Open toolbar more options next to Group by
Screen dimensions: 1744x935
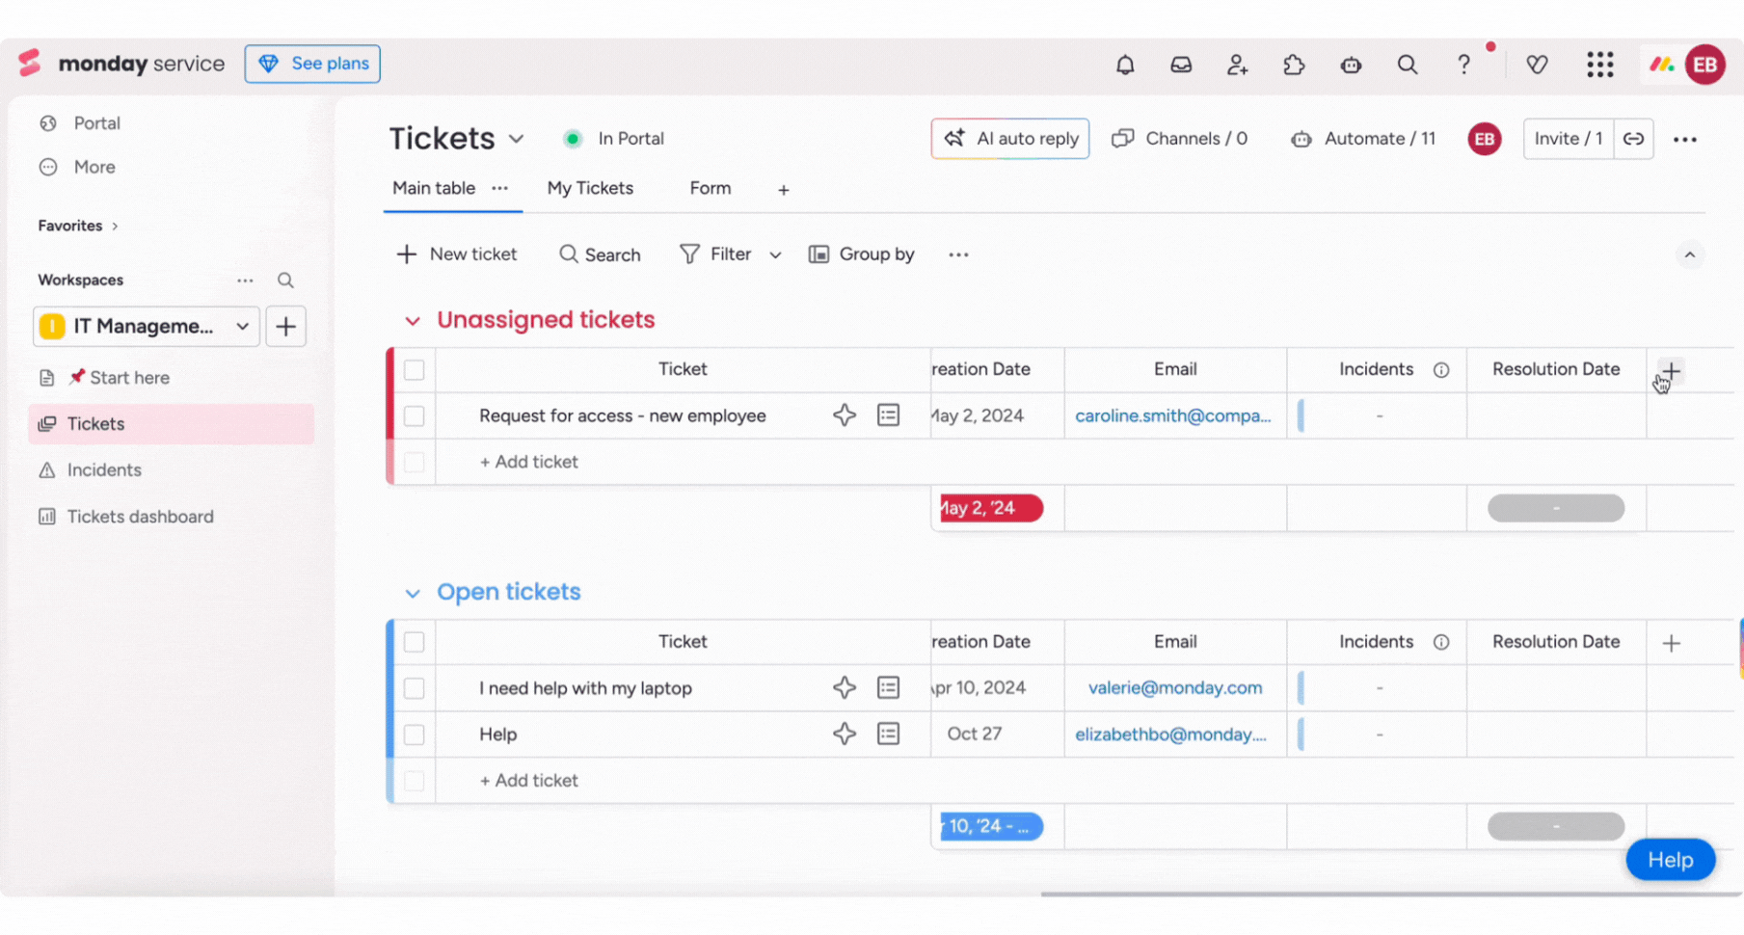click(x=958, y=254)
